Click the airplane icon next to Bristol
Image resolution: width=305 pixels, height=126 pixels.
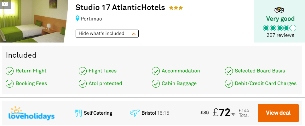pyautogui.click(x=135, y=113)
